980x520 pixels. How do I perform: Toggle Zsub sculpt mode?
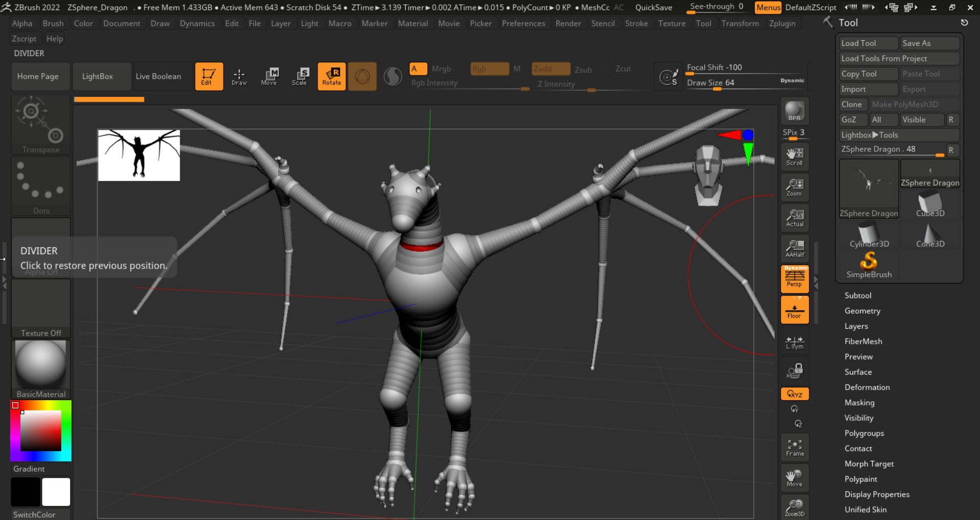click(583, 69)
